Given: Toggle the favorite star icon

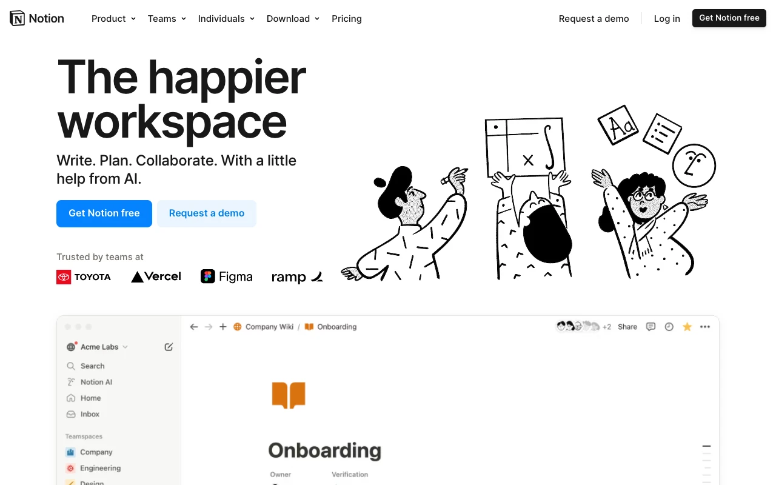Looking at the screenshot, I should coord(687,327).
